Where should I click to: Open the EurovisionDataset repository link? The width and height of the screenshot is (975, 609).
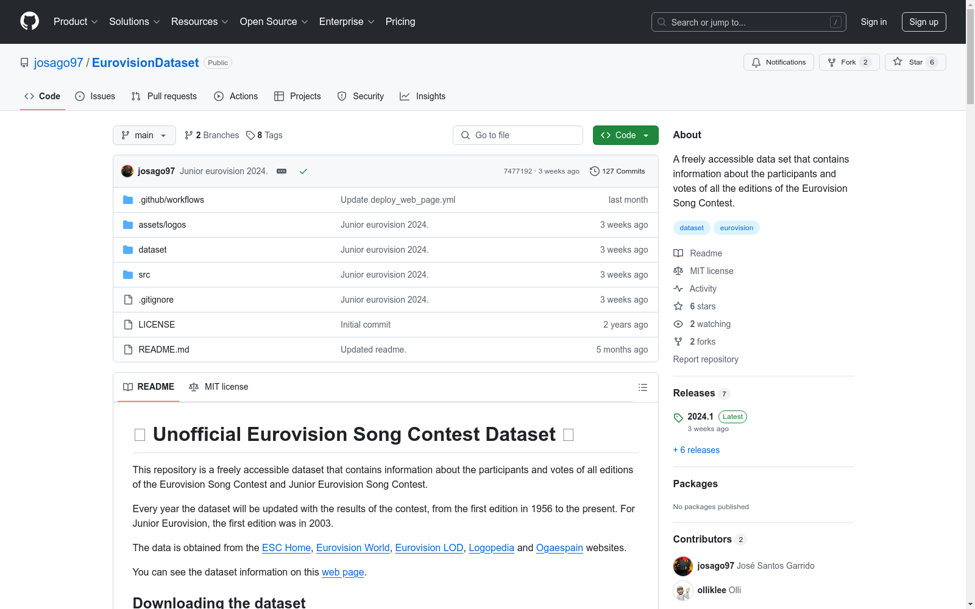145,63
